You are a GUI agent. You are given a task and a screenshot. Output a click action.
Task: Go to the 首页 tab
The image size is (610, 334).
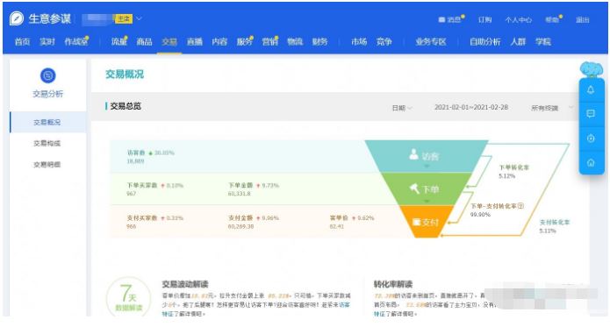pos(22,41)
